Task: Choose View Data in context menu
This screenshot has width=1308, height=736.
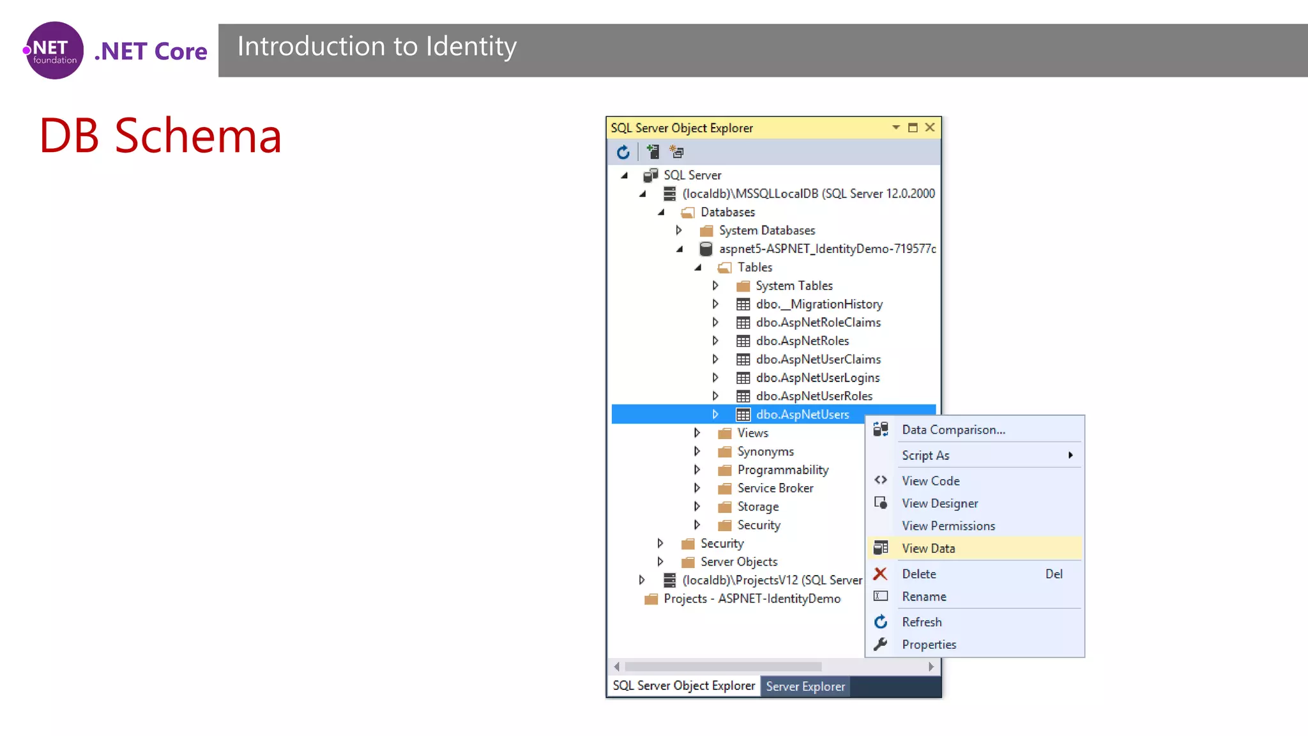Action: point(975,548)
